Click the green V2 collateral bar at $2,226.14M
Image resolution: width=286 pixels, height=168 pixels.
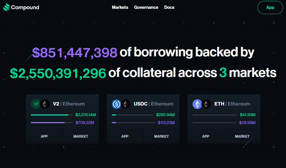(x=50, y=115)
